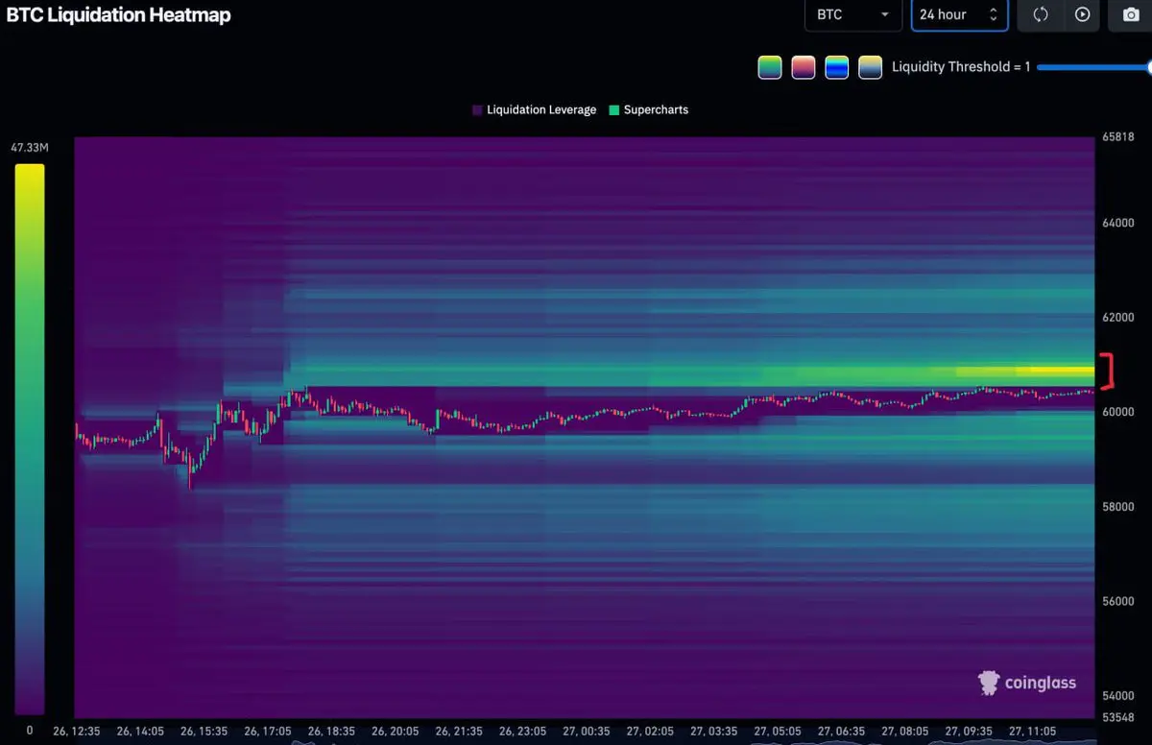Click the 47.33M color scale bar
This screenshot has width=1152, height=745.
(29, 439)
